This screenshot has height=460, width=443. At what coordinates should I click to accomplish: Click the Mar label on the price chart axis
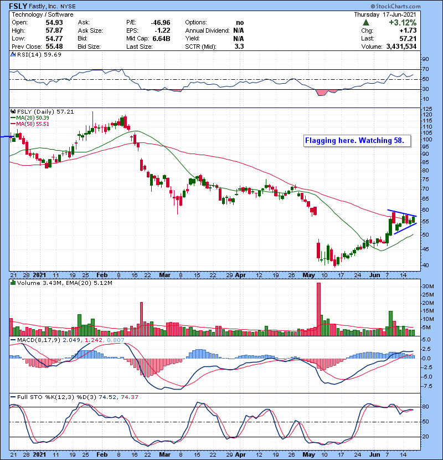point(165,275)
